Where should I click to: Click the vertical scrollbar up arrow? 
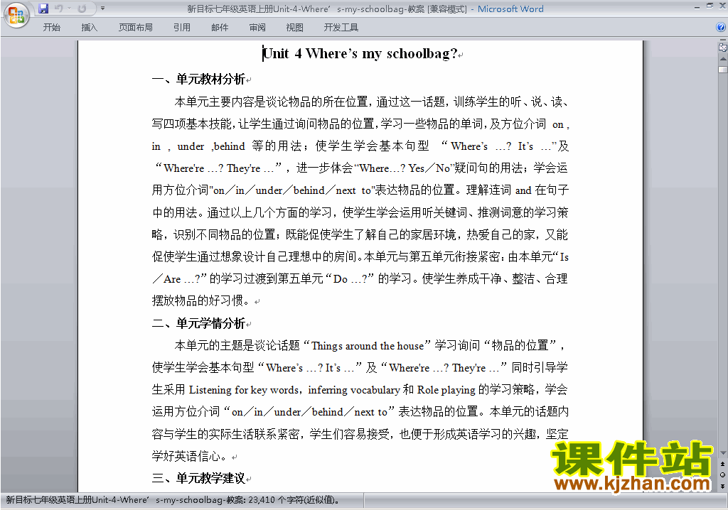(x=723, y=59)
